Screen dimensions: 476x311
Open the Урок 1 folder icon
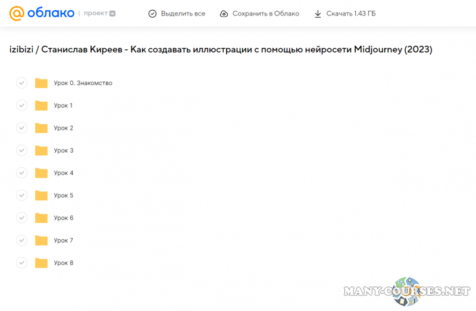coord(41,106)
